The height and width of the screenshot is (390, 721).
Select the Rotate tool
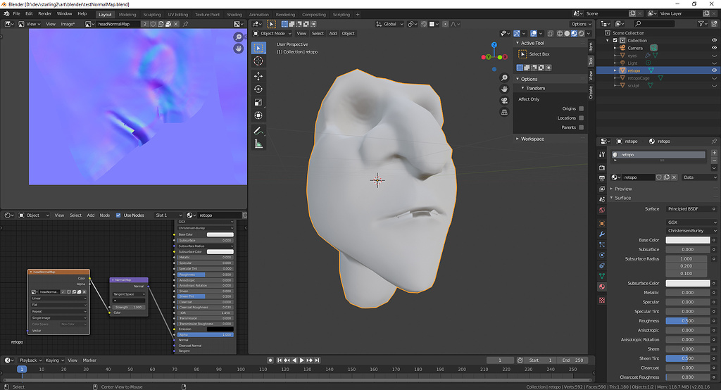click(258, 89)
